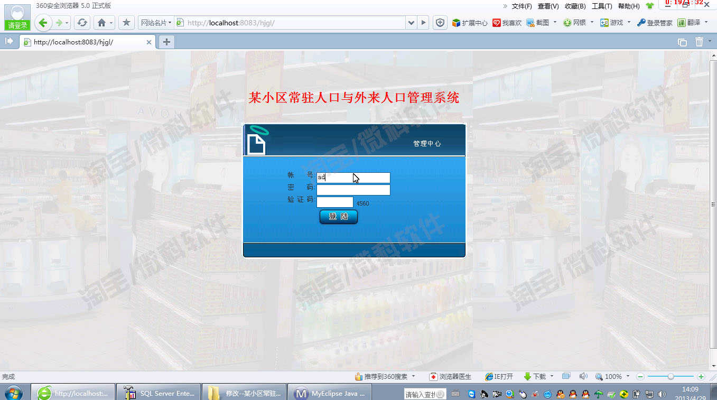Select the localhost:8083/hjgl tab
Viewport: 717px width, 400px height.
(88, 42)
